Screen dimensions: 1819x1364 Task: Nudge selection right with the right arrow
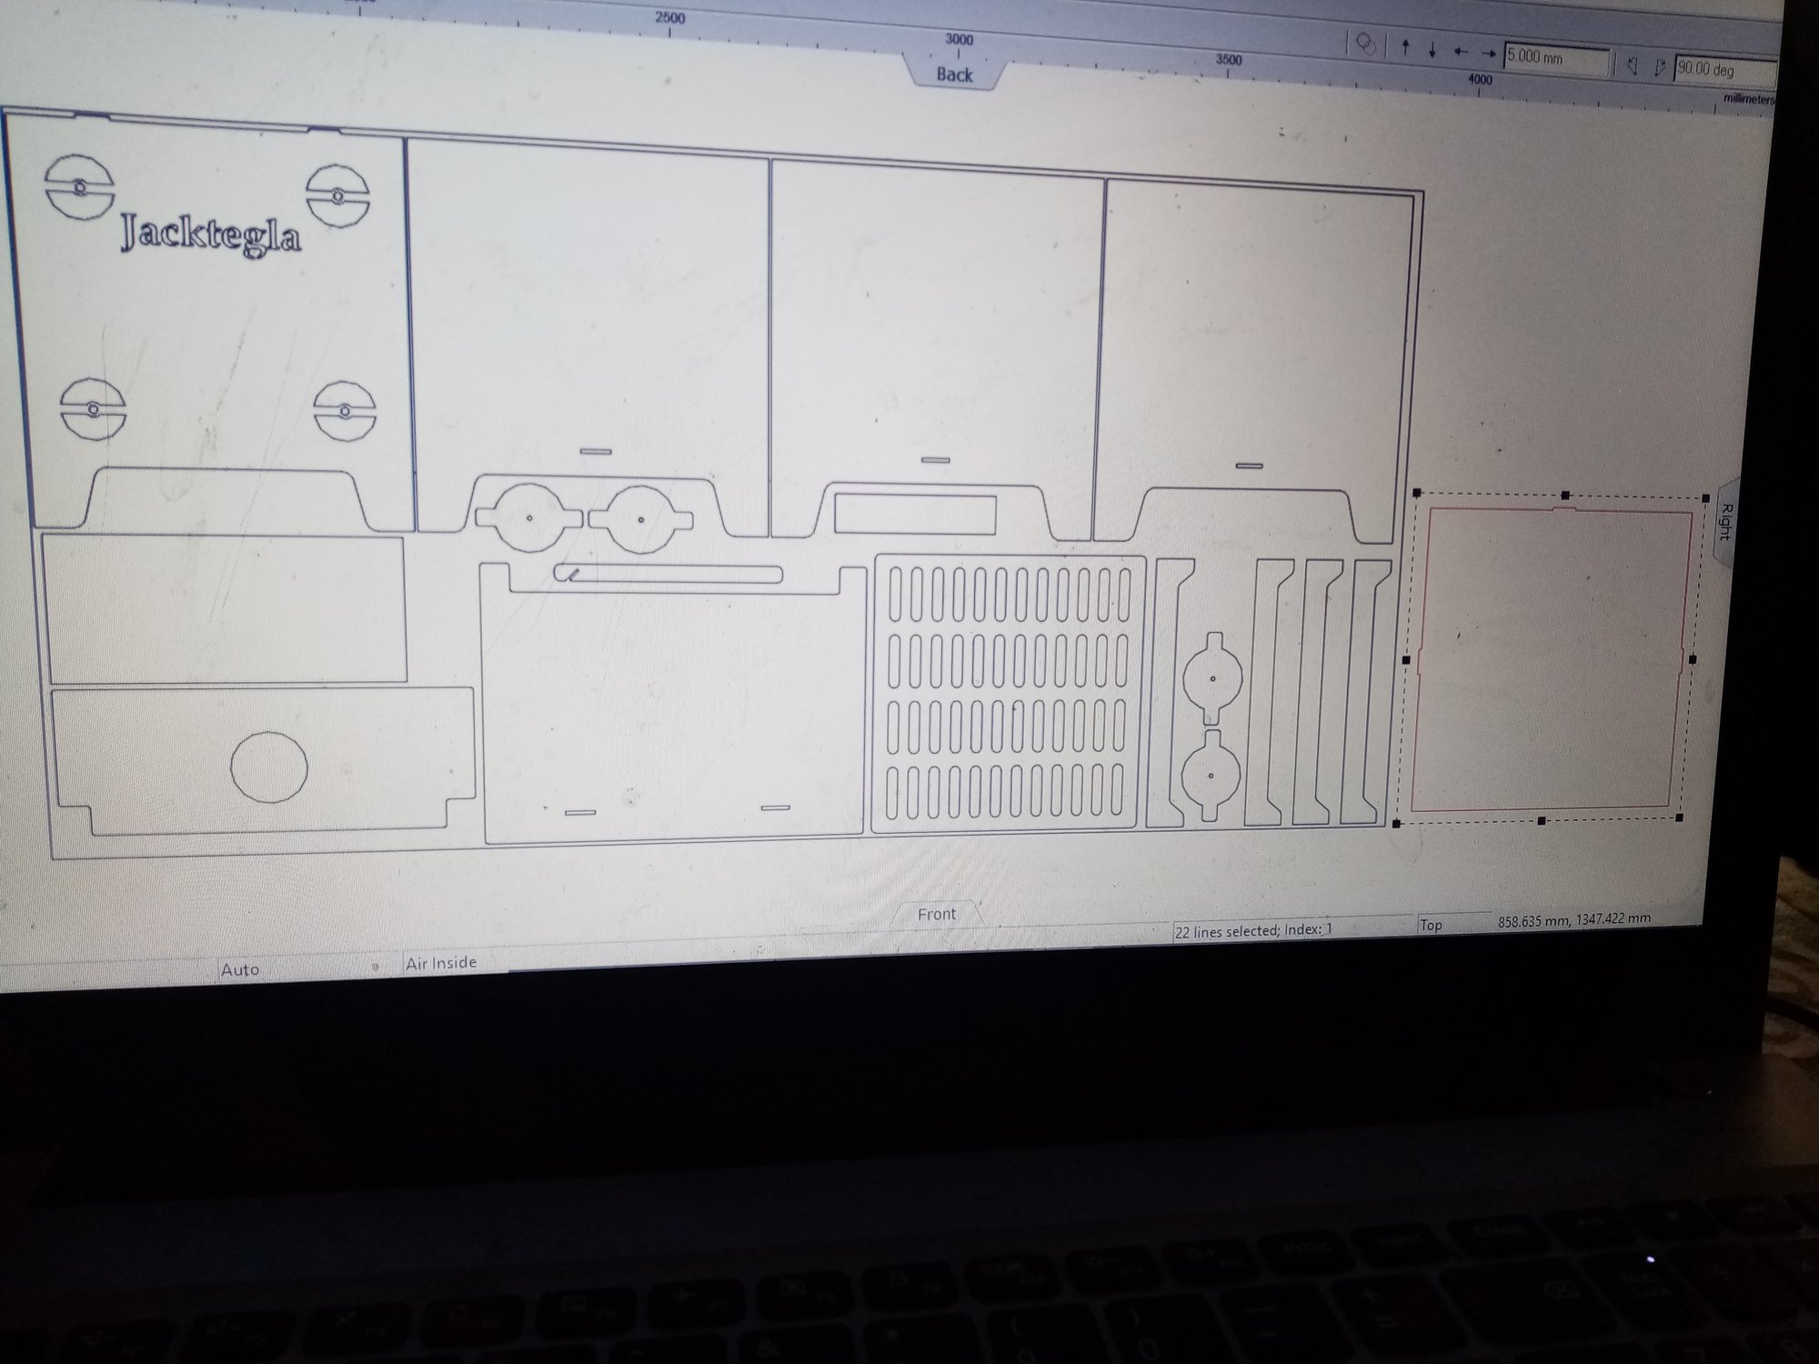1488,54
